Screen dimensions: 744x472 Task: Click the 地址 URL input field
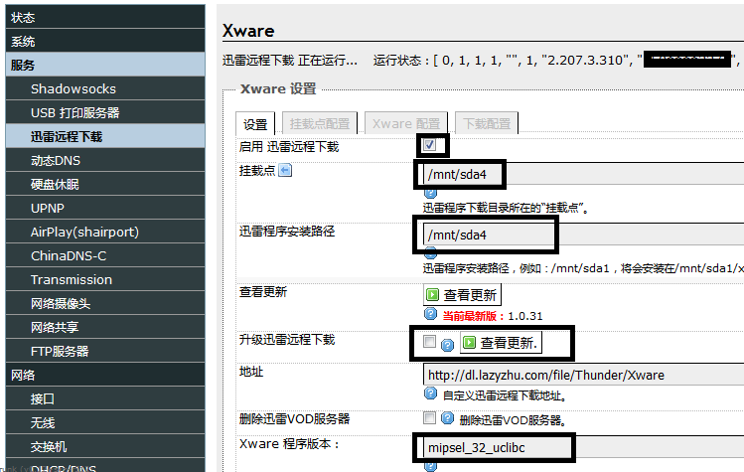(x=583, y=375)
